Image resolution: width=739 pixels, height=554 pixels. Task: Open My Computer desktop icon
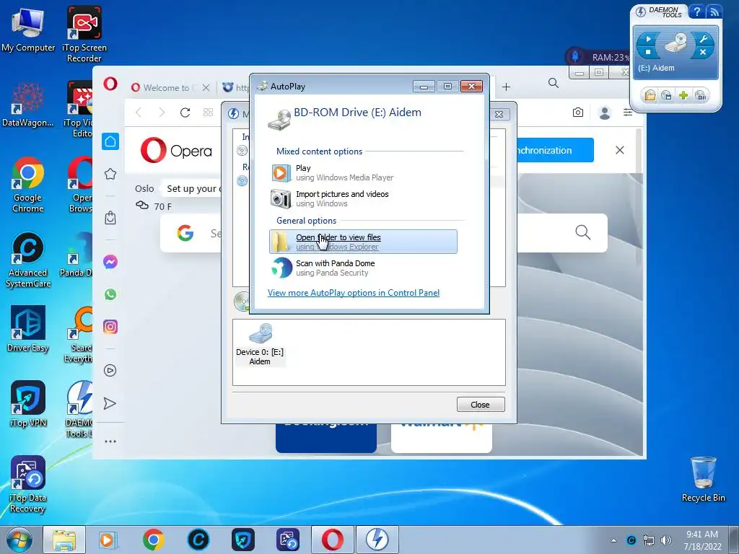click(28, 30)
